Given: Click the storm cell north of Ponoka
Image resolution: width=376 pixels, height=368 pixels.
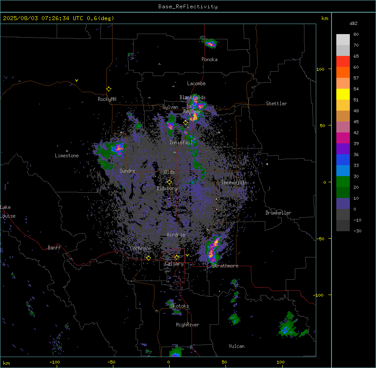Looking at the screenshot, I should click(x=210, y=43).
